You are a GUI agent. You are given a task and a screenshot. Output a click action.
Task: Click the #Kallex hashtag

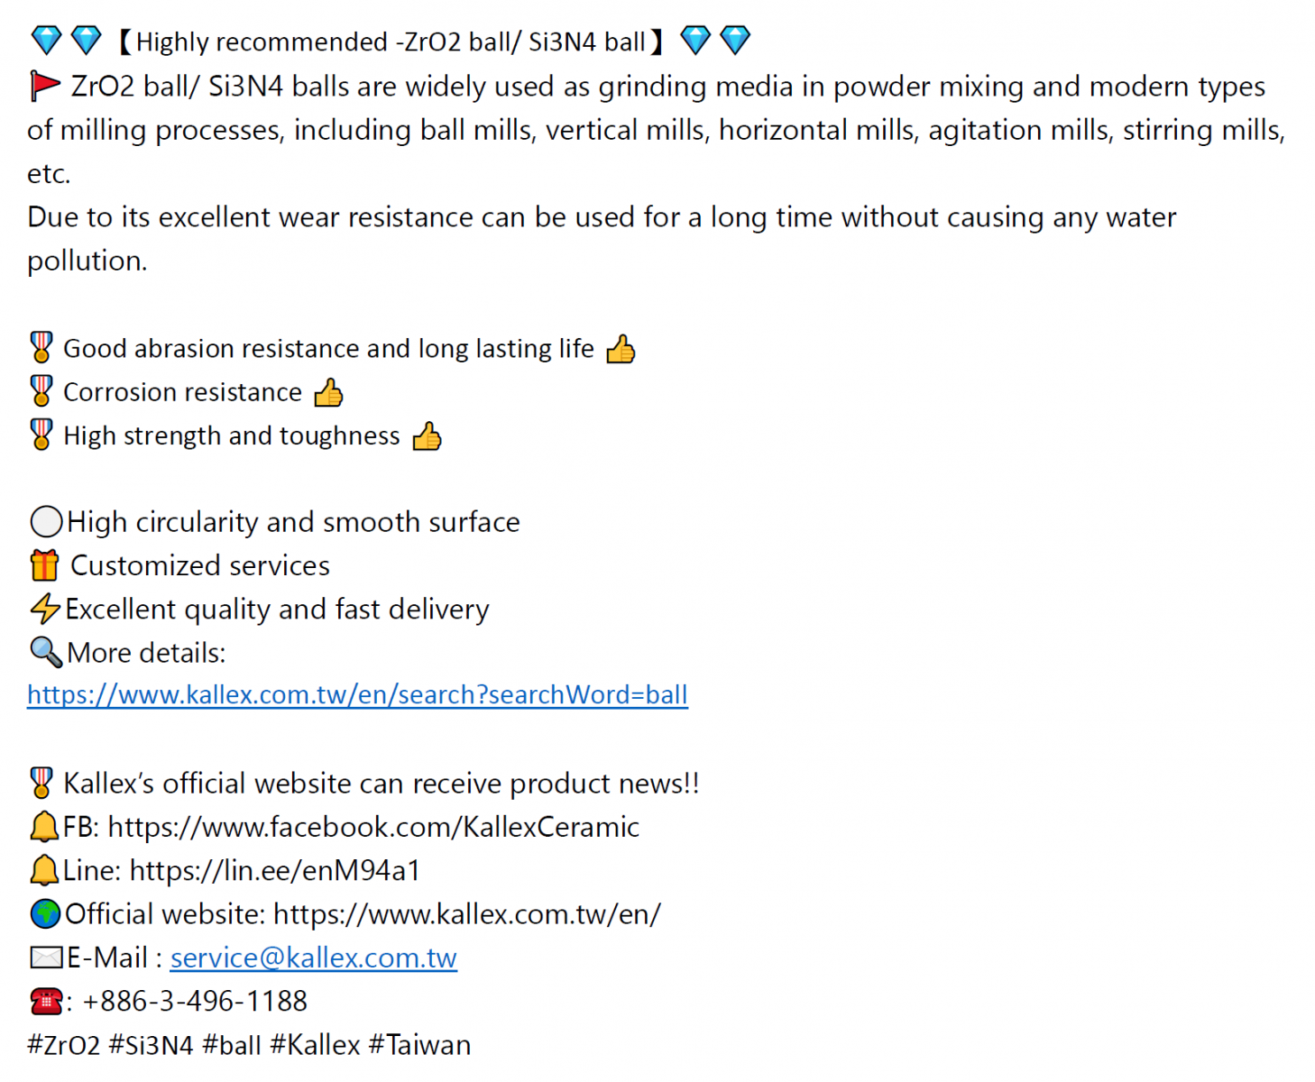(x=315, y=1045)
